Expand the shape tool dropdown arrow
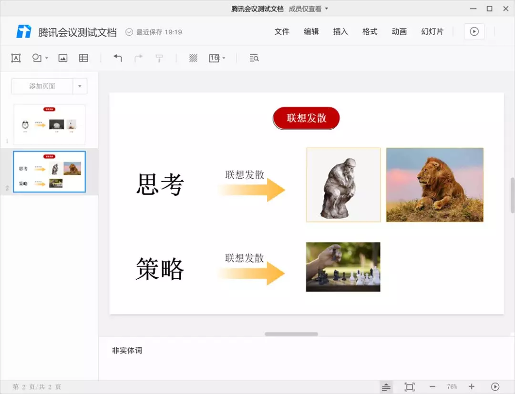515x394 pixels. (x=47, y=58)
